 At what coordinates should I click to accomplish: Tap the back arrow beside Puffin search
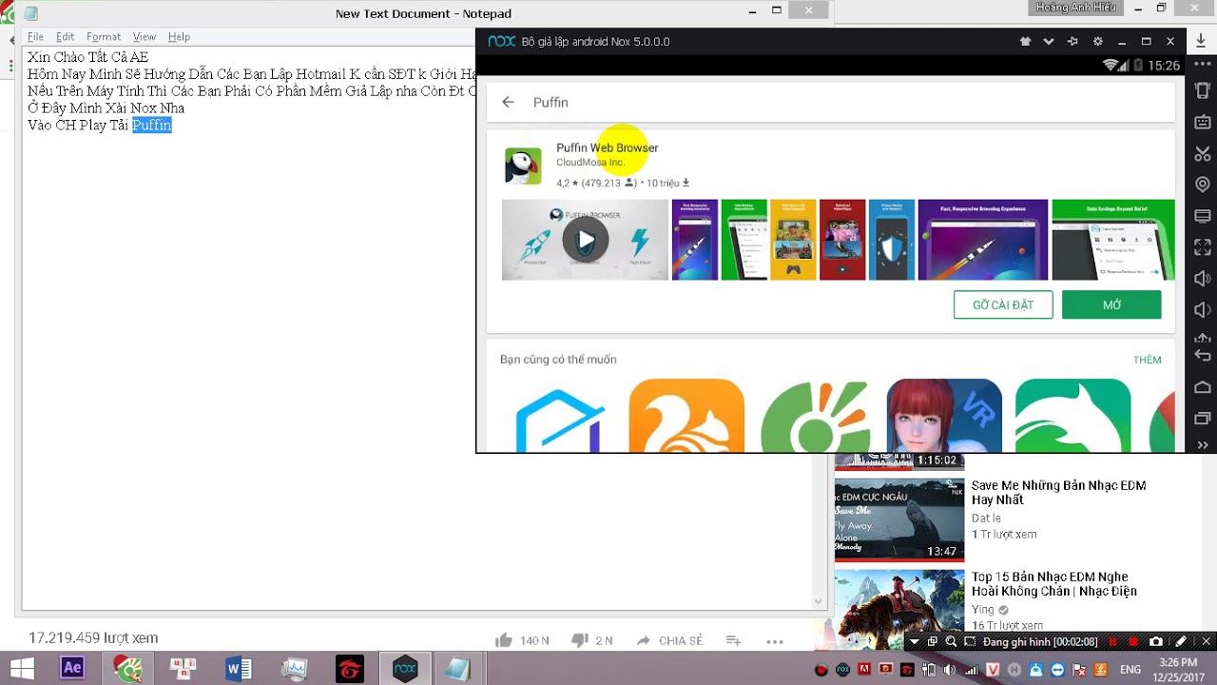click(508, 102)
